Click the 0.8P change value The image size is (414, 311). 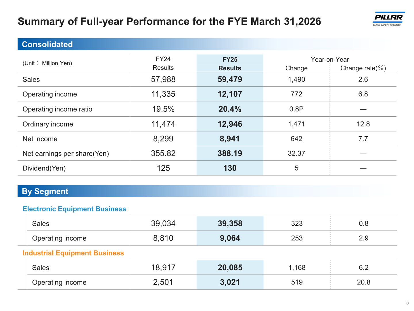tap(297, 109)
